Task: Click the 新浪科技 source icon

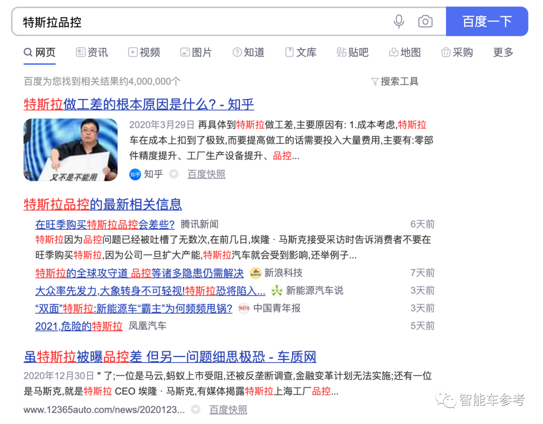Action: (255, 273)
